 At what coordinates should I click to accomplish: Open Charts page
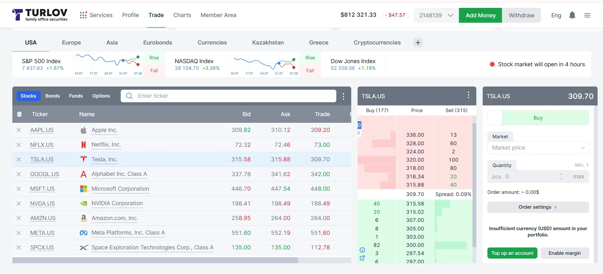pyautogui.click(x=182, y=15)
